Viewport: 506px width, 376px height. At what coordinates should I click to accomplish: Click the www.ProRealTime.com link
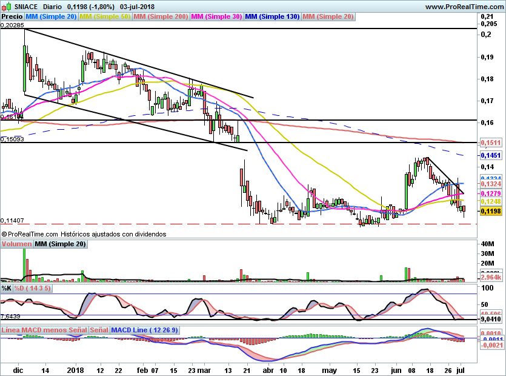click(x=464, y=7)
